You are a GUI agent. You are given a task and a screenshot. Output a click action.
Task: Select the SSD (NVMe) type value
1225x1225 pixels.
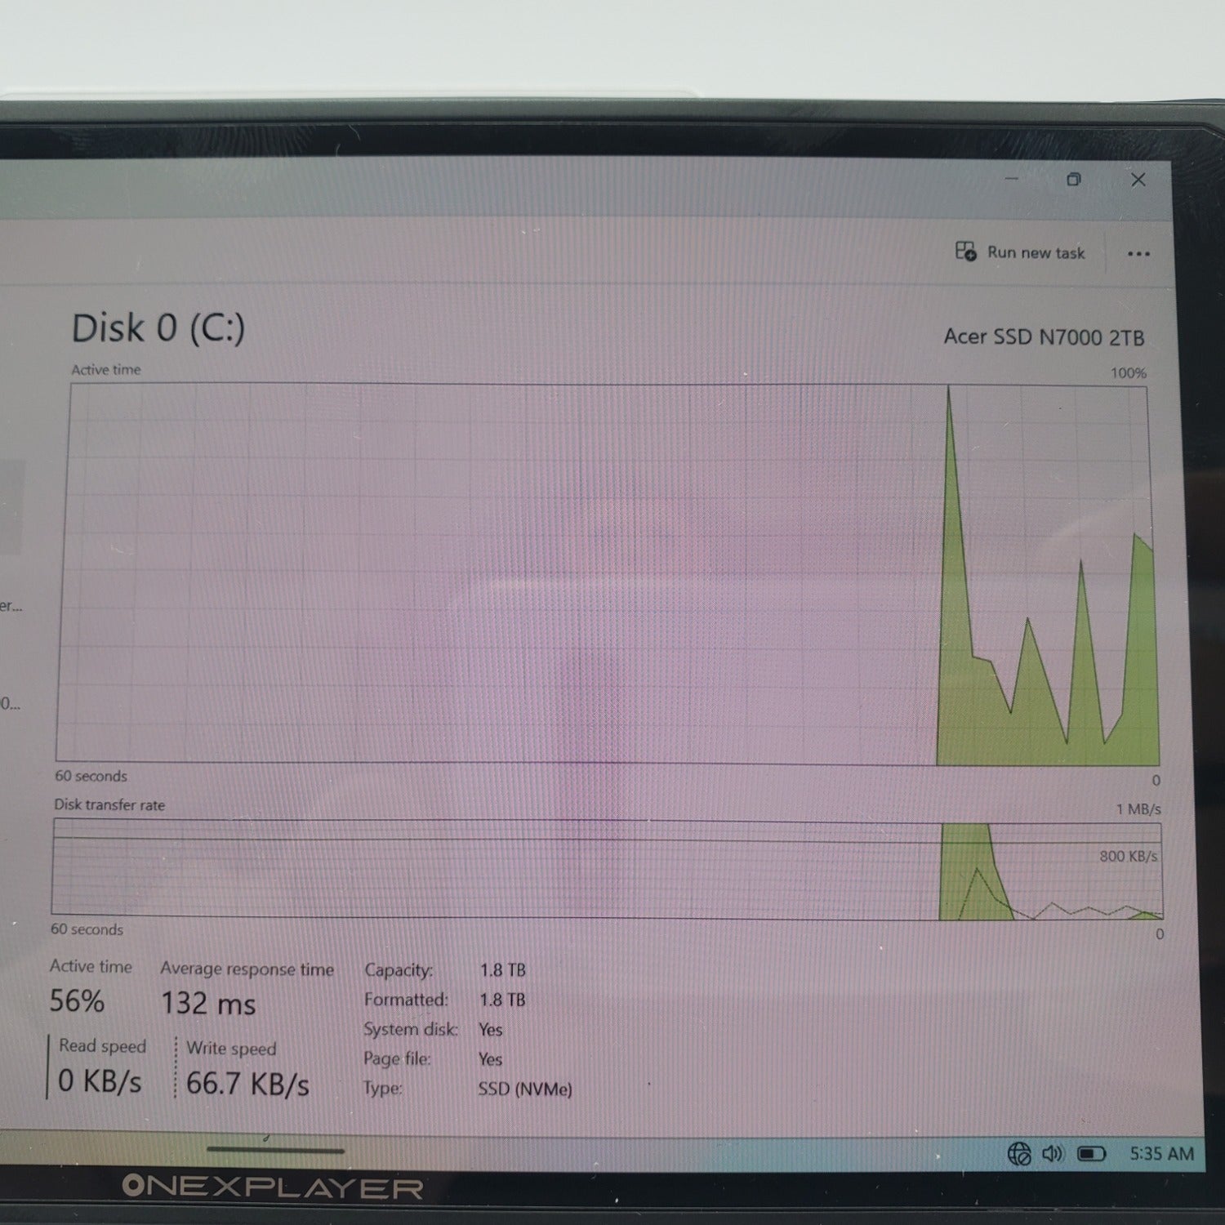pos(525,1089)
